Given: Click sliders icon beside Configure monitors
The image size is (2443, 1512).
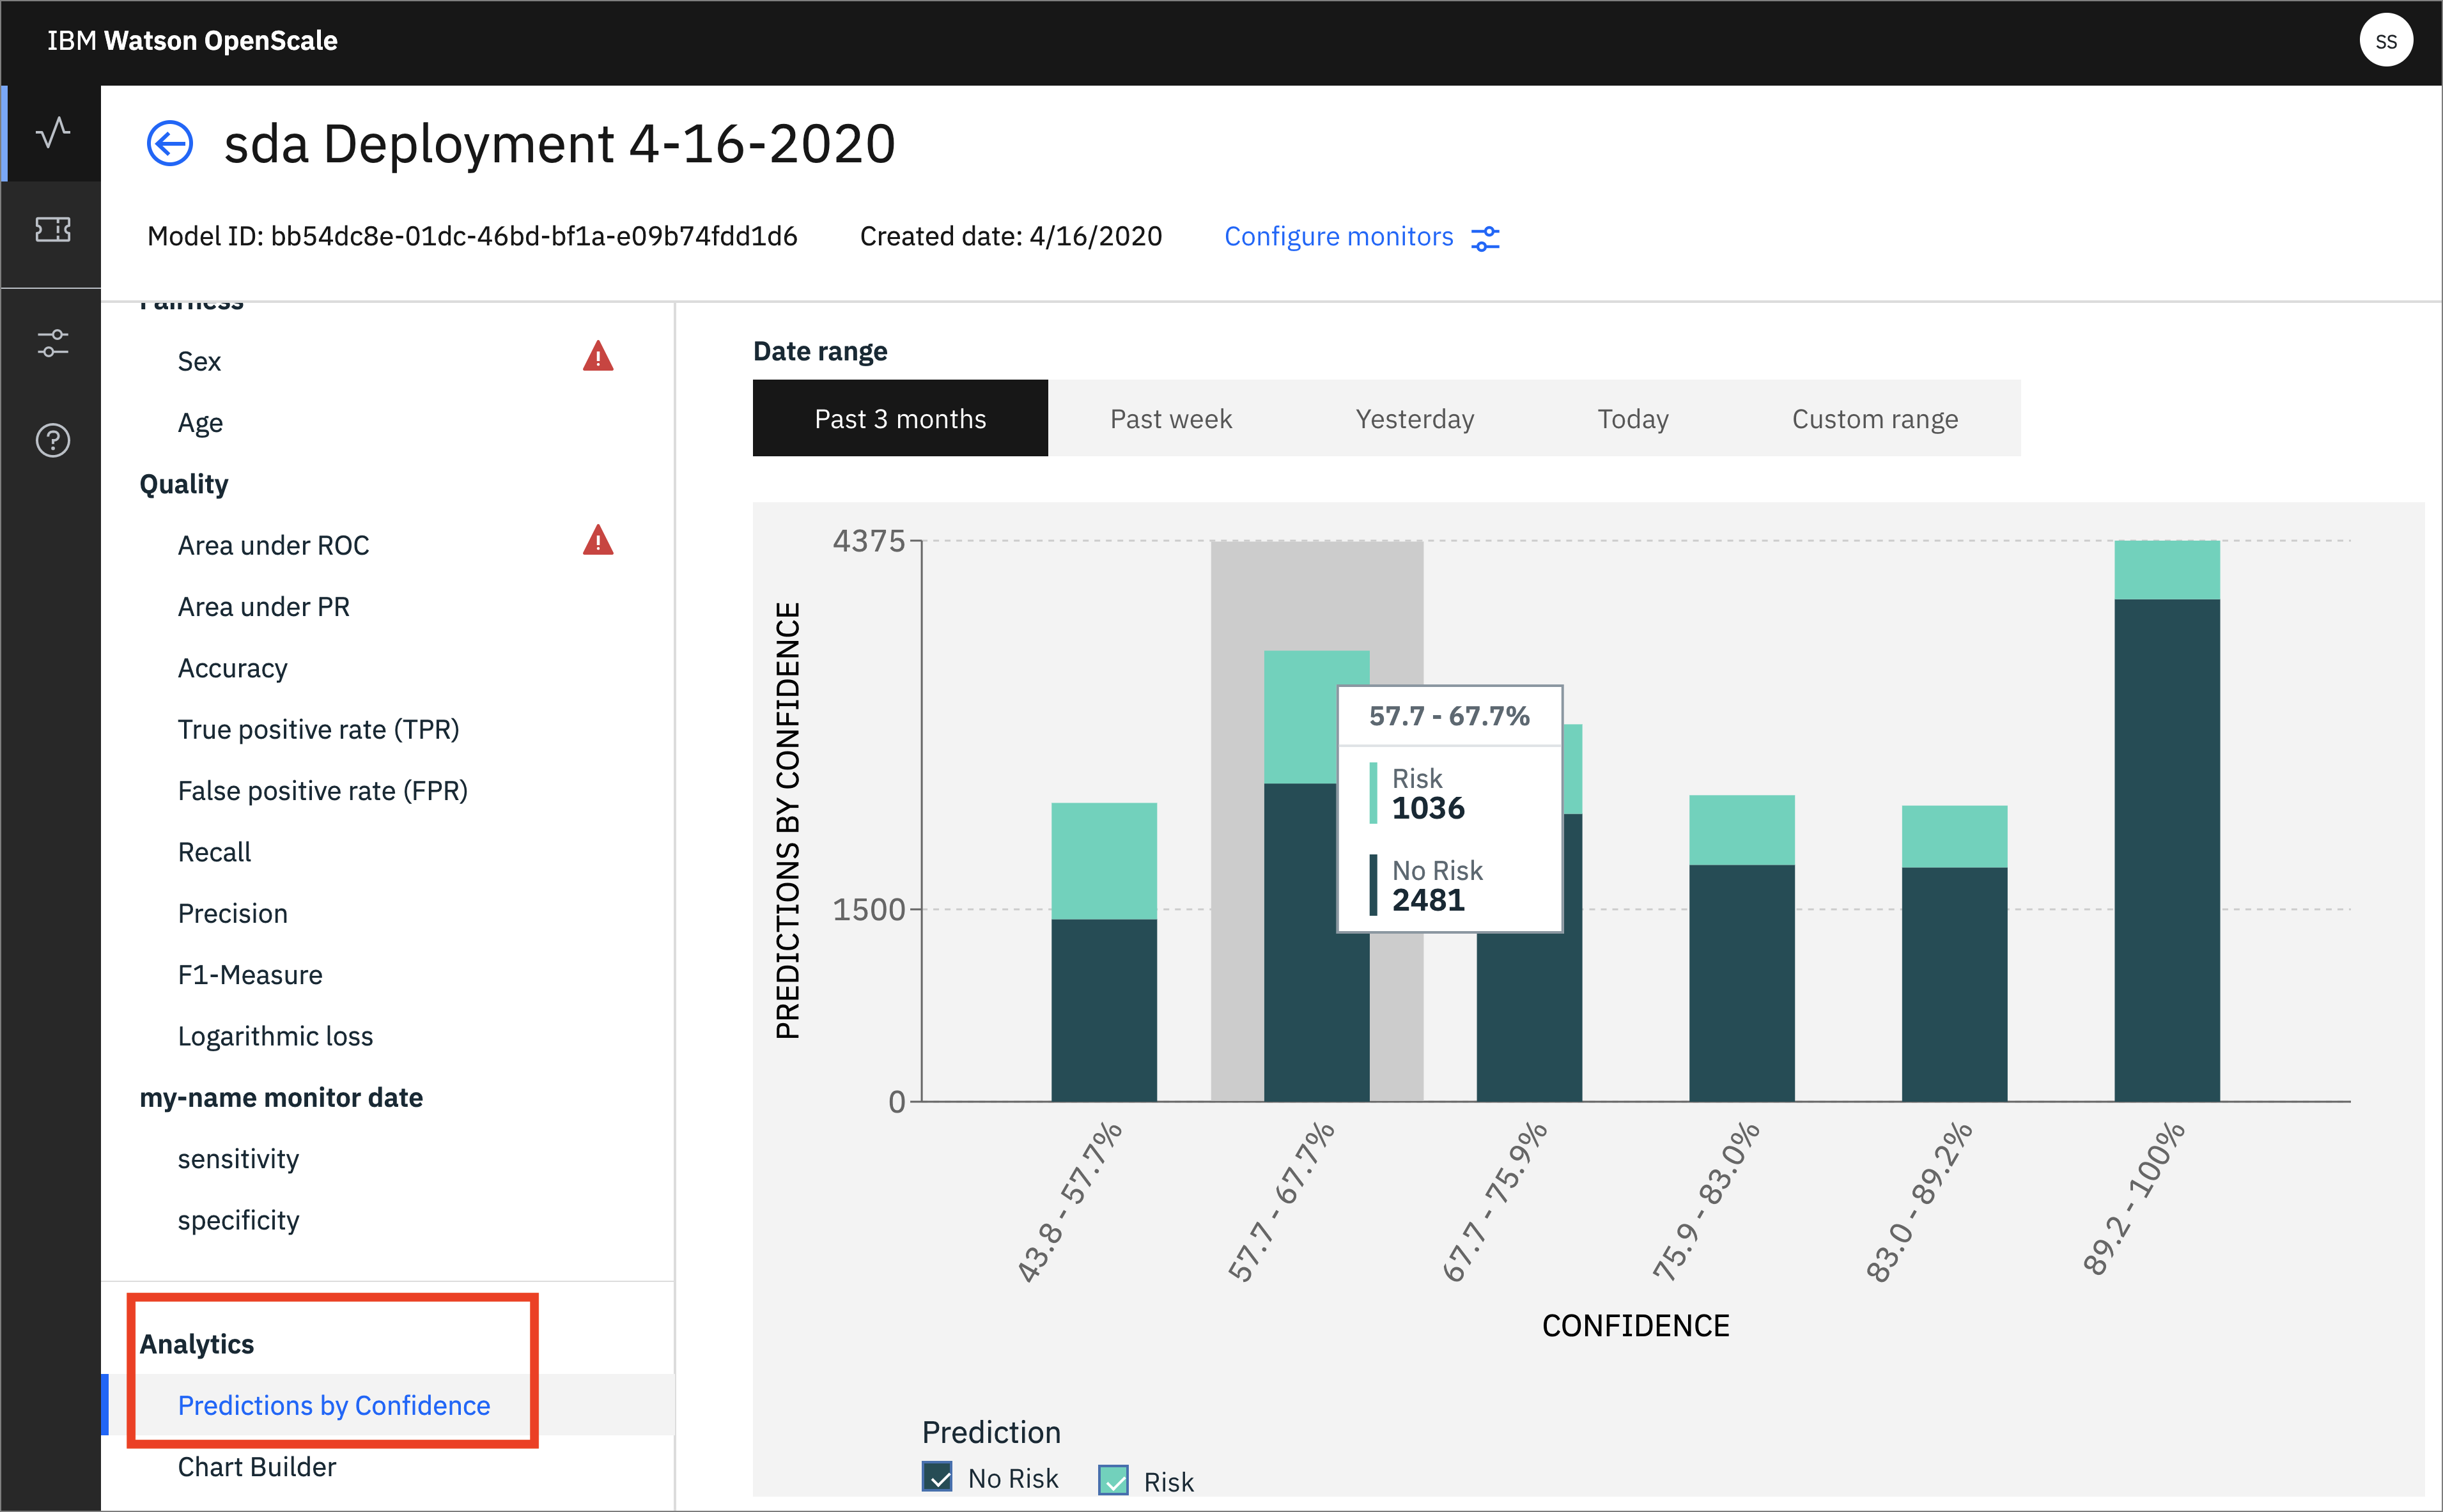Looking at the screenshot, I should tap(1485, 238).
